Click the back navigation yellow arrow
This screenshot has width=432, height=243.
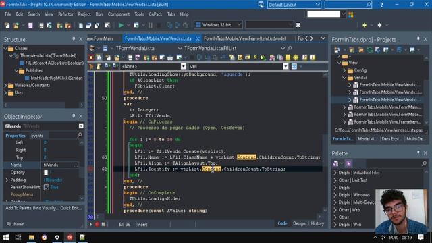(364, 25)
